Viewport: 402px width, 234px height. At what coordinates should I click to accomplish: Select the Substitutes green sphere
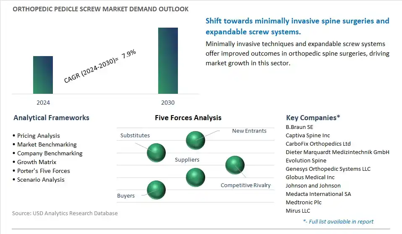156,153
